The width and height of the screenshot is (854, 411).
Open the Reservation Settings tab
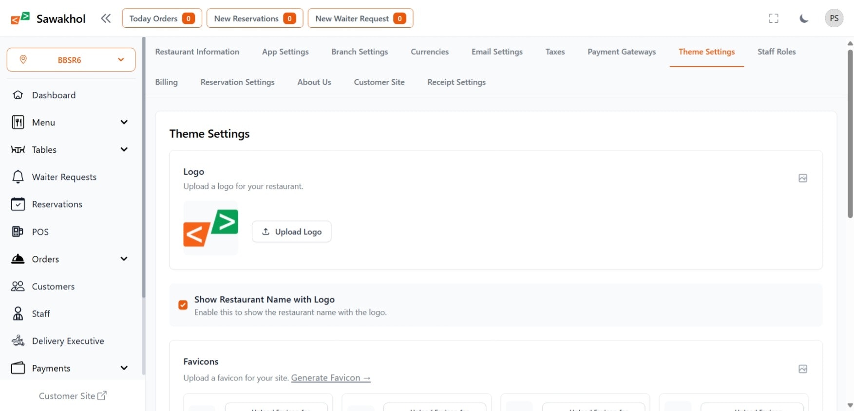click(x=238, y=82)
